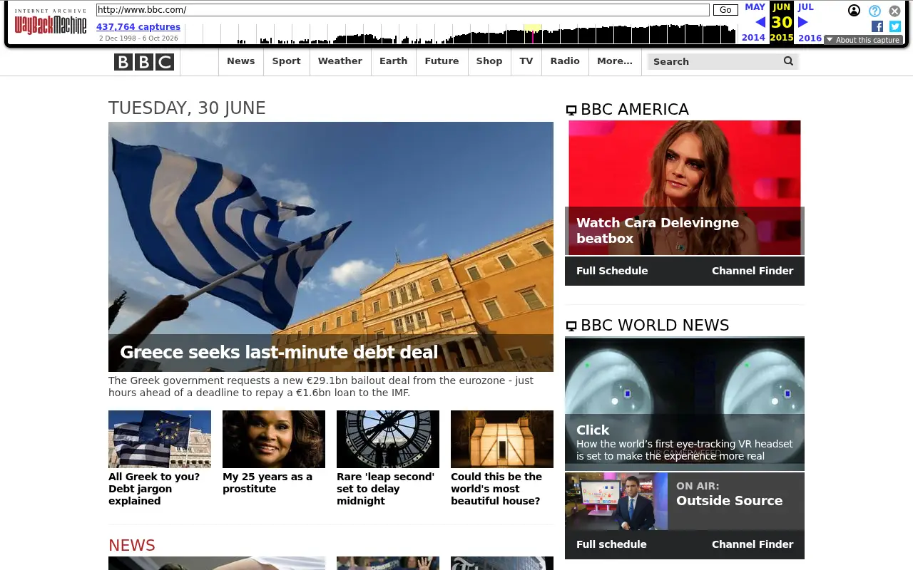This screenshot has height=570, width=913.
Task: Share this capture on Facebook
Action: pyautogui.click(x=877, y=26)
